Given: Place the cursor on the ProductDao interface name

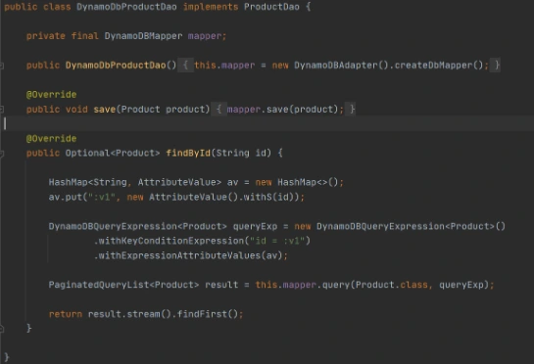Looking at the screenshot, I should click(271, 7).
